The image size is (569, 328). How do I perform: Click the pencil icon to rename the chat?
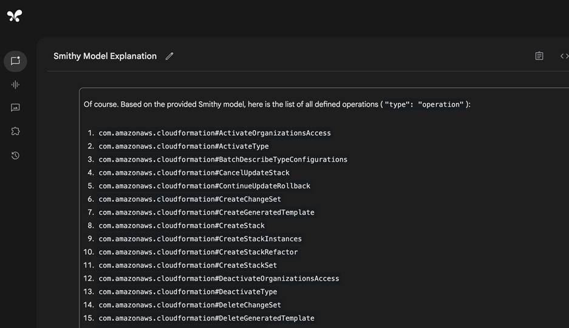(x=169, y=56)
